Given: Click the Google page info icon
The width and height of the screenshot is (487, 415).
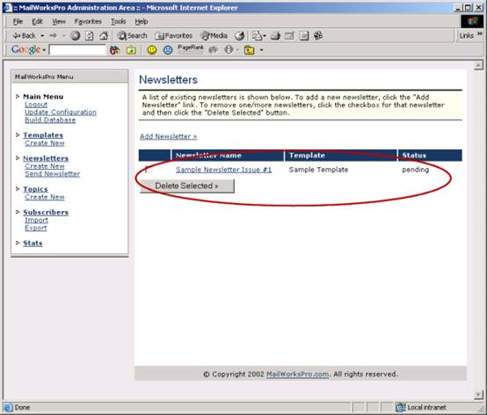Looking at the screenshot, I should [229, 50].
